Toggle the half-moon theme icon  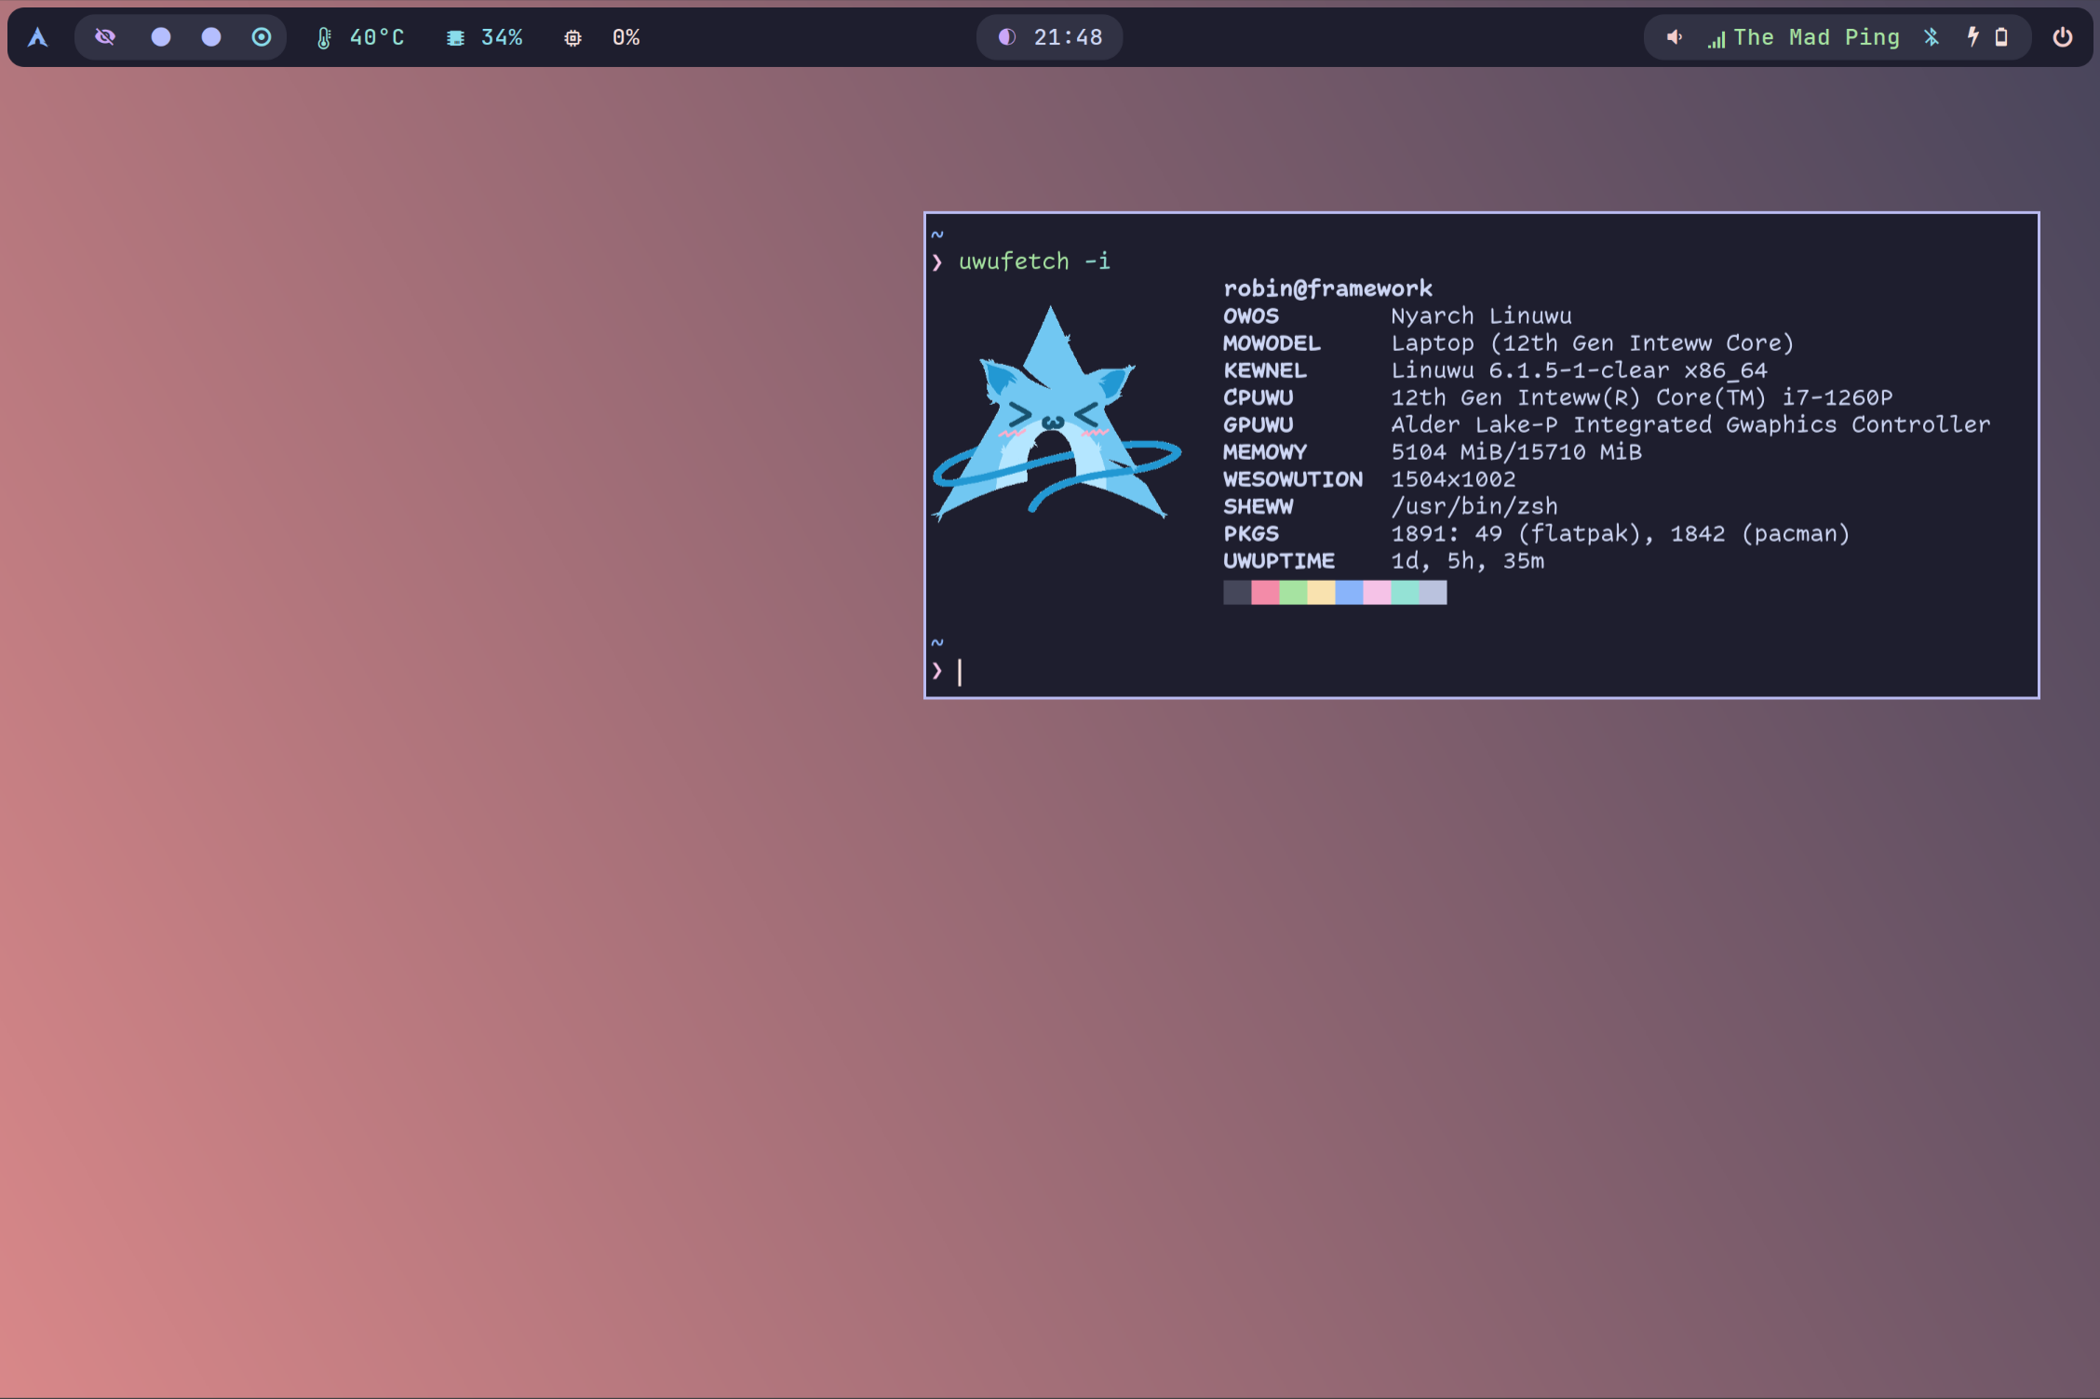pyautogui.click(x=1006, y=37)
